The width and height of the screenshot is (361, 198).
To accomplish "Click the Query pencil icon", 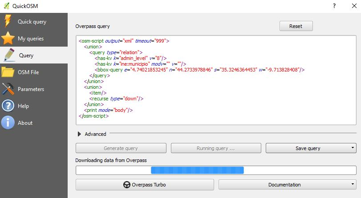I will (9, 55).
